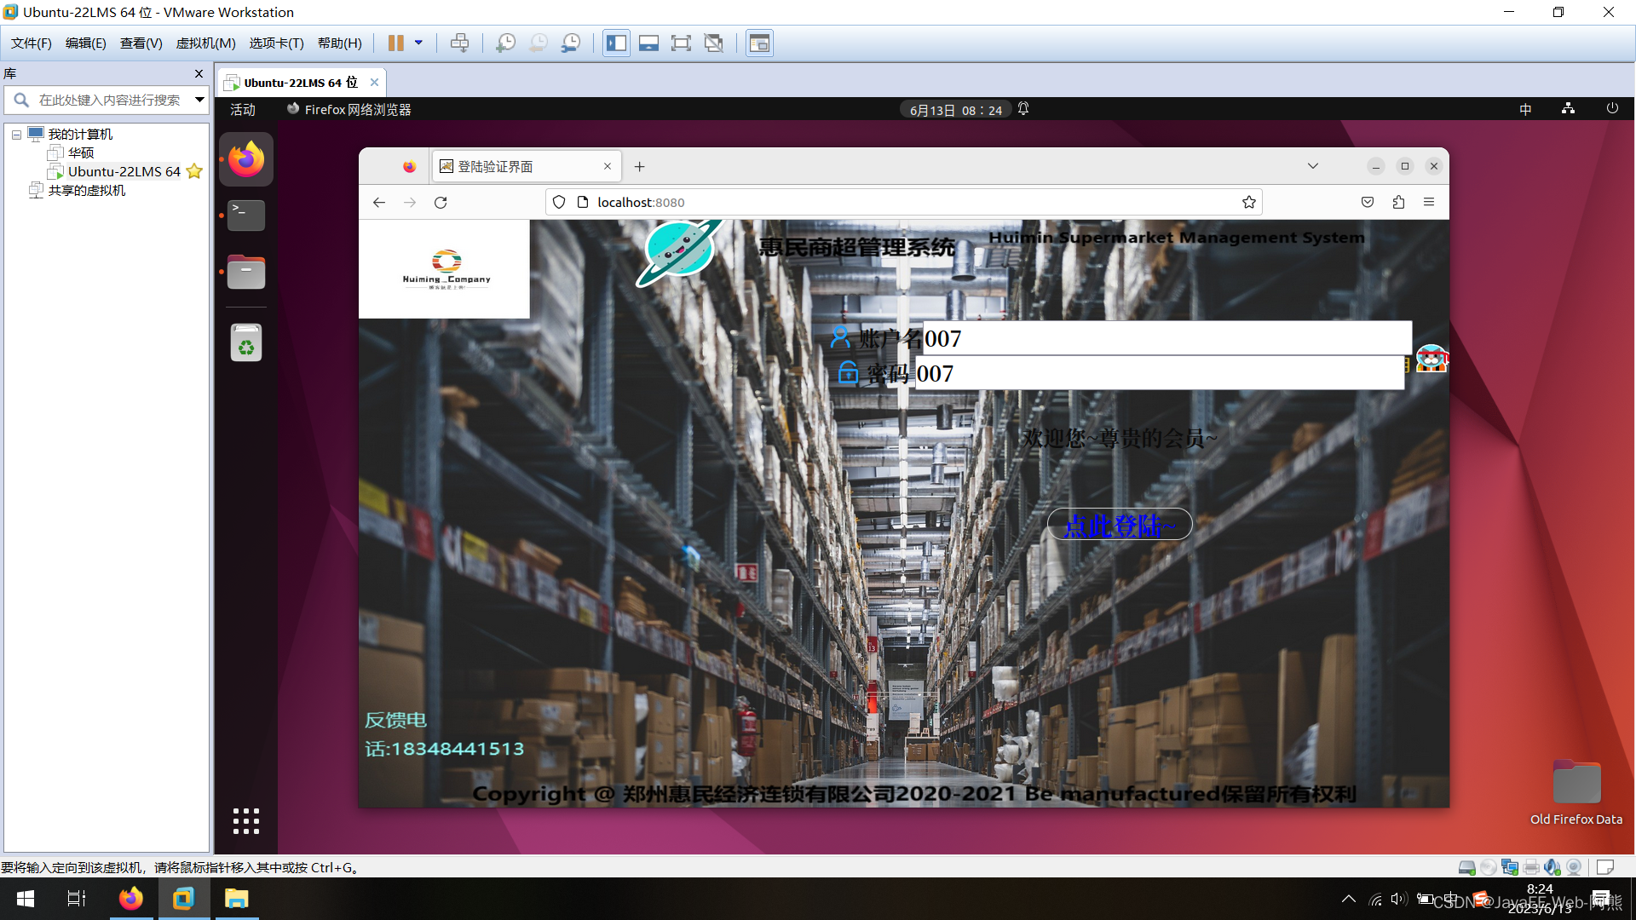Click the Huiming Company logo
Screen dimensions: 1636x920
[445, 269]
